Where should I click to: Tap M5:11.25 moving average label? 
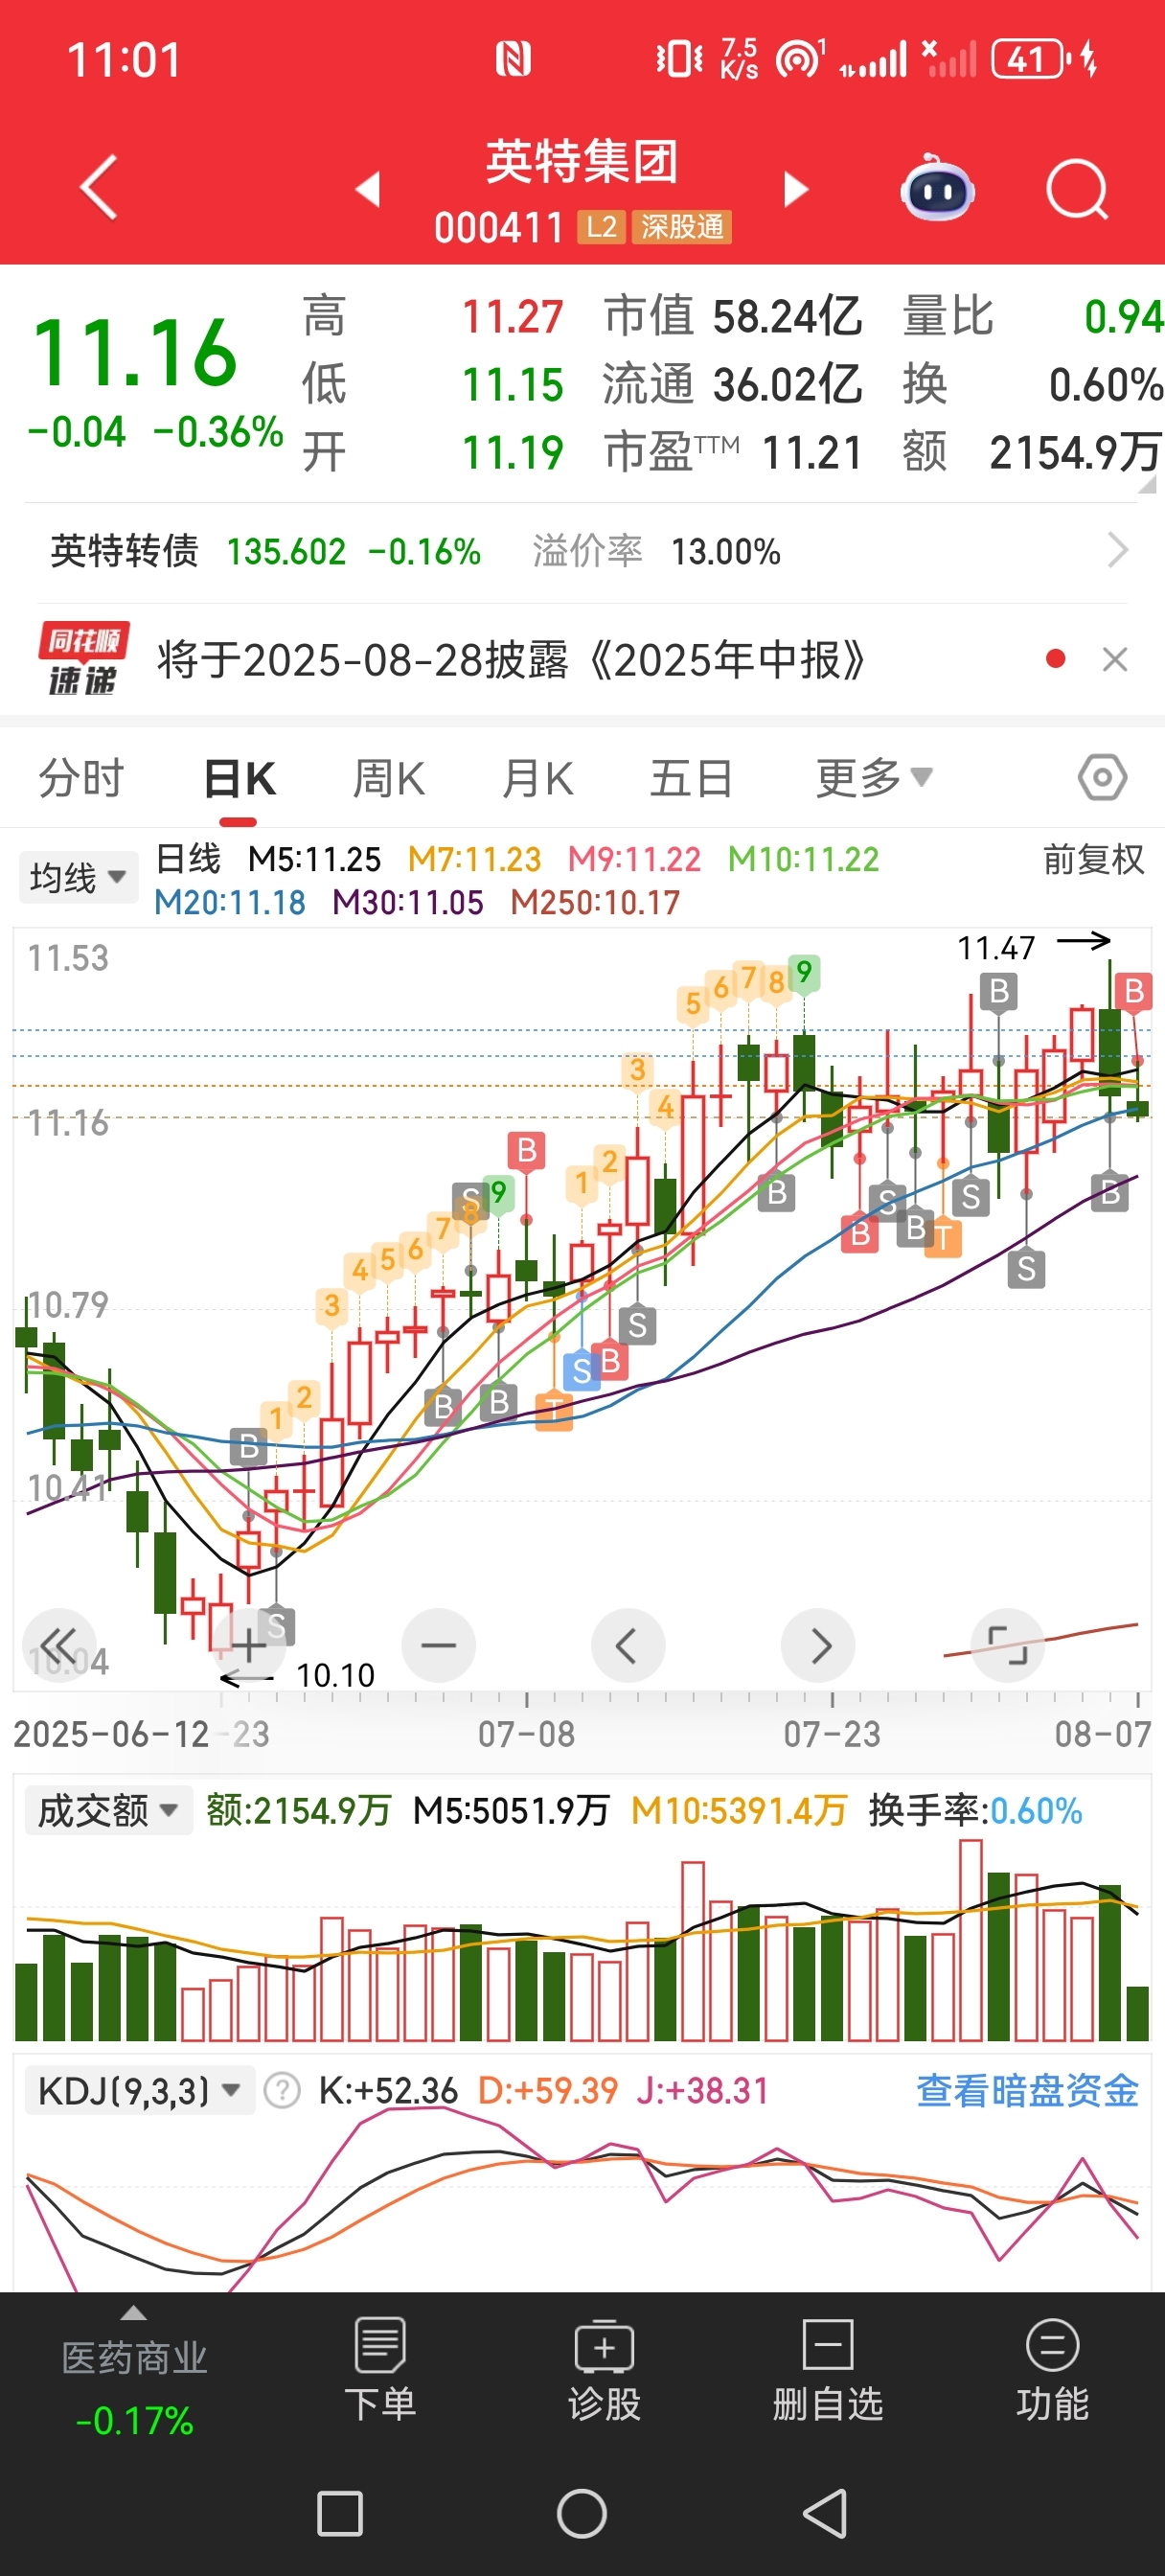tap(314, 859)
